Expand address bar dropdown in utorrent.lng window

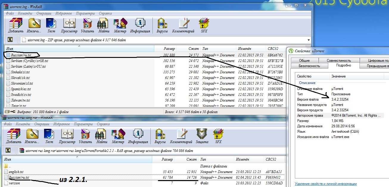click(309, 40)
